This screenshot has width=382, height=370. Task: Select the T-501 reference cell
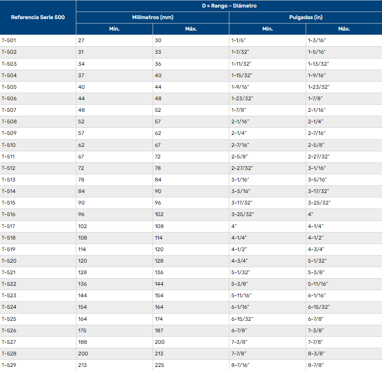point(9,40)
